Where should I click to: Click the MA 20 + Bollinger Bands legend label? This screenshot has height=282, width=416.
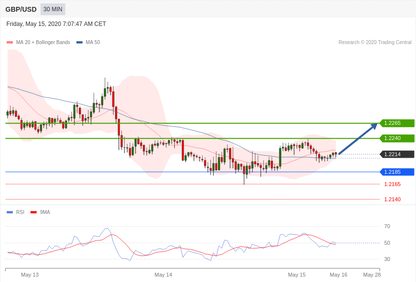pyautogui.click(x=43, y=42)
